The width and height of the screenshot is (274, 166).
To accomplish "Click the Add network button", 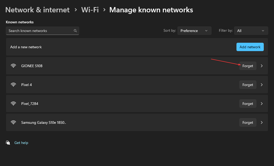I will [250, 47].
